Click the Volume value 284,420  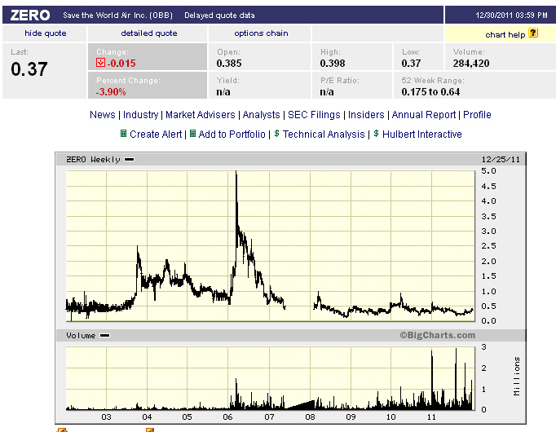click(x=471, y=63)
